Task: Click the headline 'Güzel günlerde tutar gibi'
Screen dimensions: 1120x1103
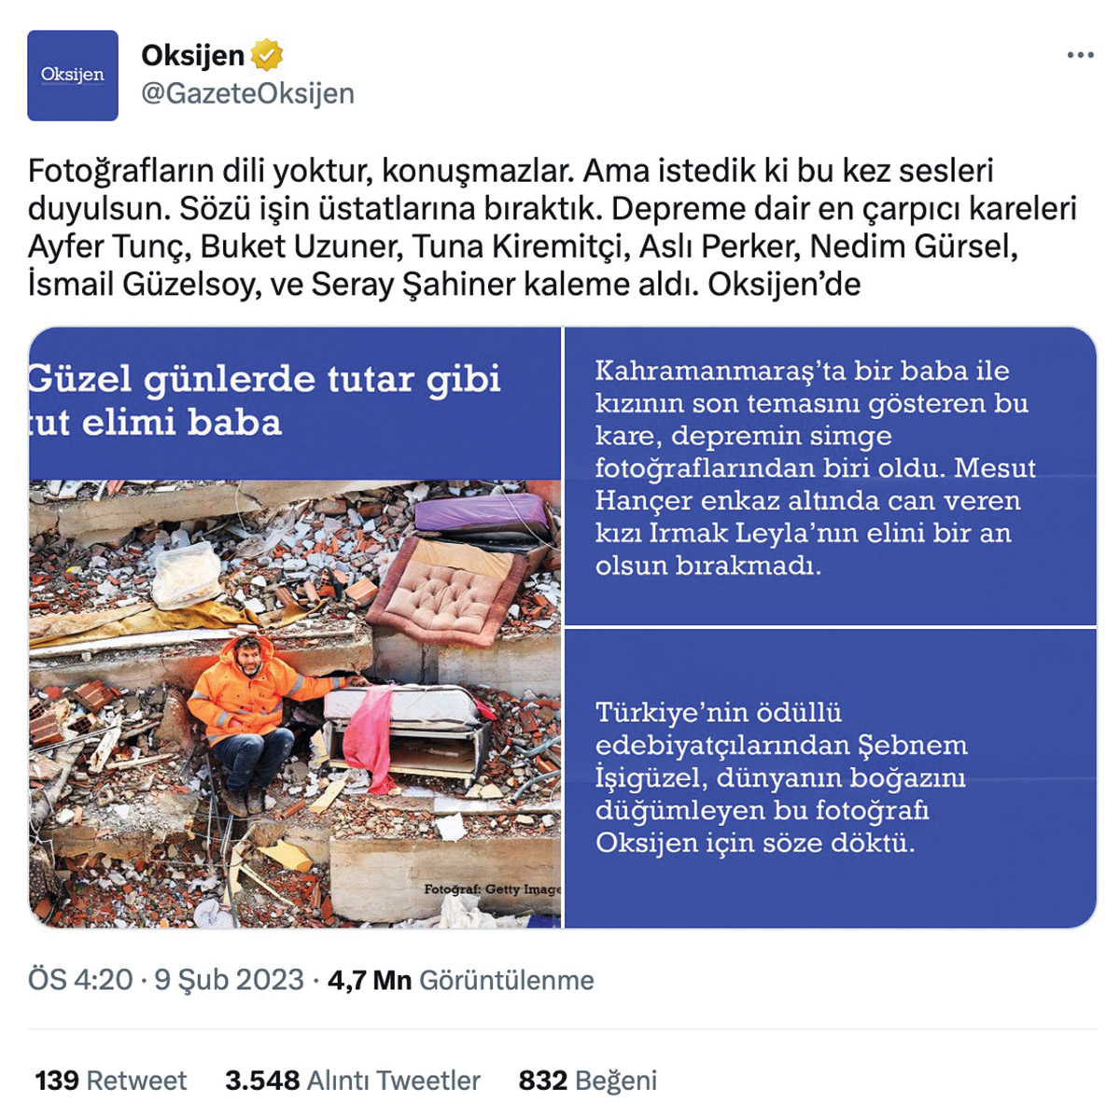Action: (264, 379)
